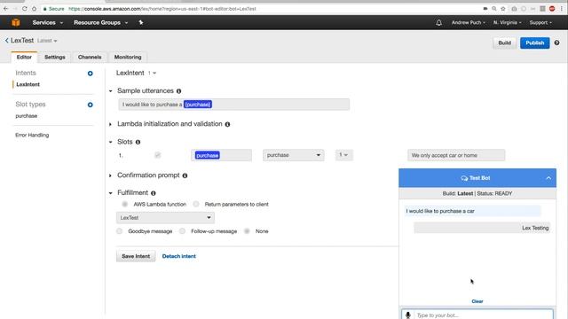The height and width of the screenshot is (319, 568).
Task: Click the microphone icon in Test Bot
Action: (408, 315)
